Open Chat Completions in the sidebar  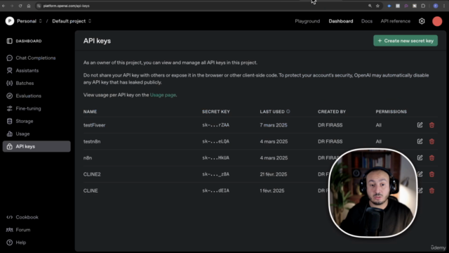click(x=31, y=58)
